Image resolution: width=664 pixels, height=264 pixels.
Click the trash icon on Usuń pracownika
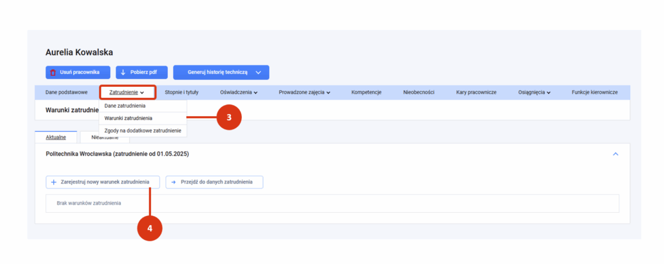coord(53,73)
